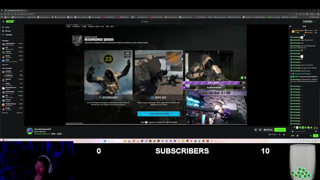Focus the Kick Search field
Screen dimensions: 320x180
[160, 21]
